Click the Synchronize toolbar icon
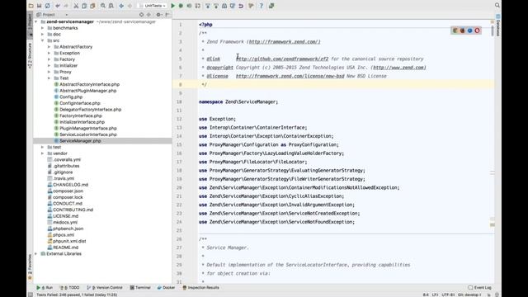The image size is (528, 297). pyautogui.click(x=48, y=6)
